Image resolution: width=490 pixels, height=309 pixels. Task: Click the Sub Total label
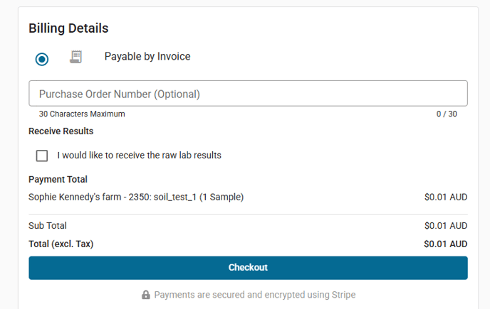coord(48,226)
